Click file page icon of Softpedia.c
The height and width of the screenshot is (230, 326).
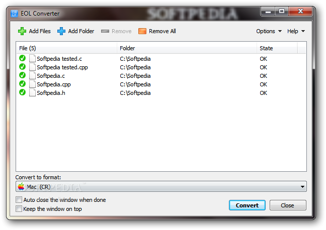tap(32, 75)
